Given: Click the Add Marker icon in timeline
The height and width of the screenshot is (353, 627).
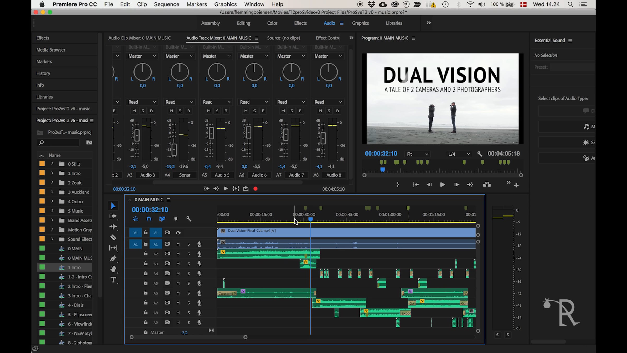Looking at the screenshot, I should [x=176, y=219].
